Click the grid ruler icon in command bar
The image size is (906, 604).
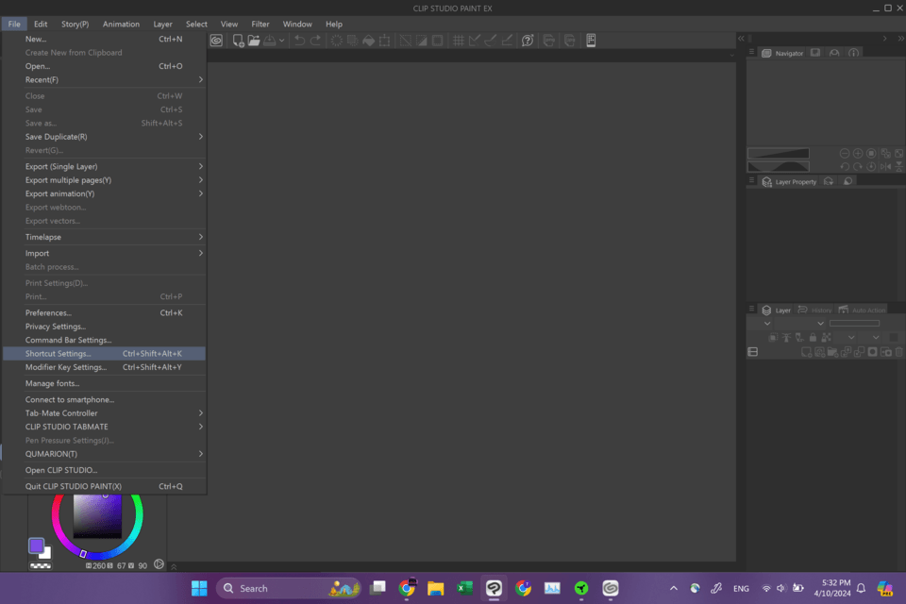pyautogui.click(x=459, y=41)
